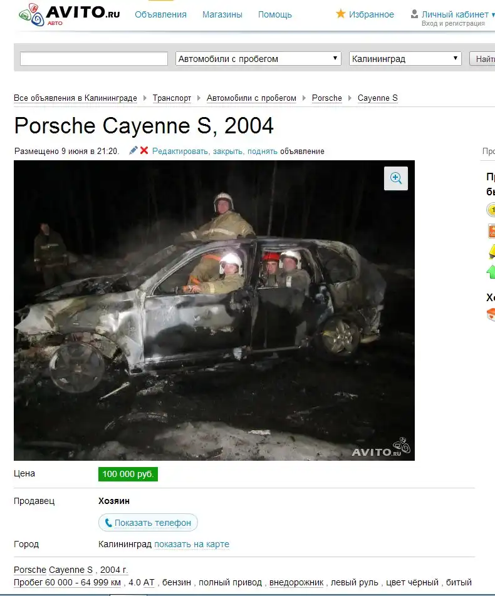The image size is (495, 596).
Task: Open the Помощь page
Action: click(275, 14)
